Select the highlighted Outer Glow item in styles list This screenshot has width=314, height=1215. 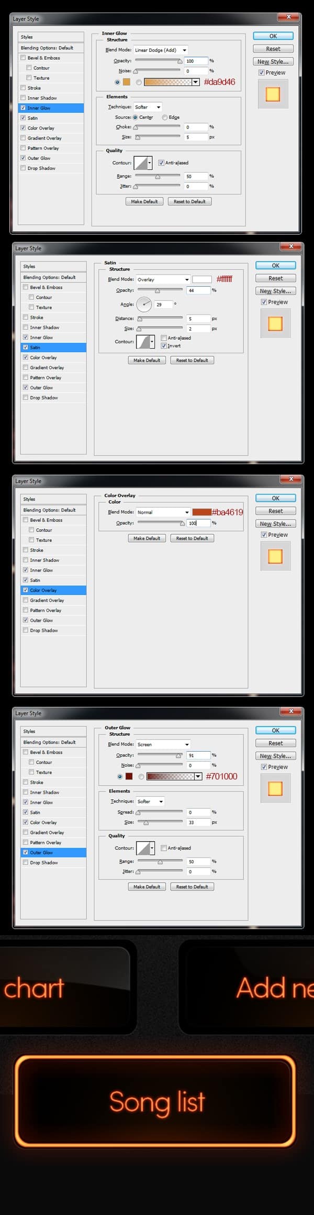point(41,852)
